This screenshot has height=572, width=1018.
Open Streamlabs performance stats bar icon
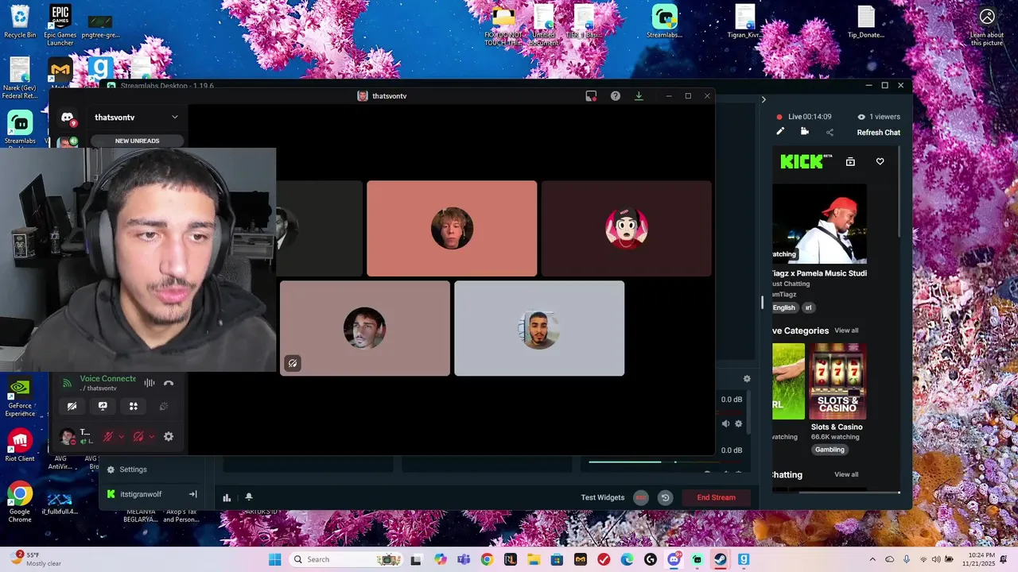click(227, 497)
